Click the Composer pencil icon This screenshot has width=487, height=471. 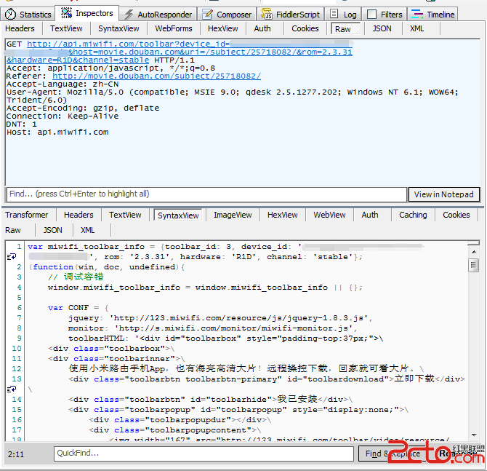[x=207, y=15]
